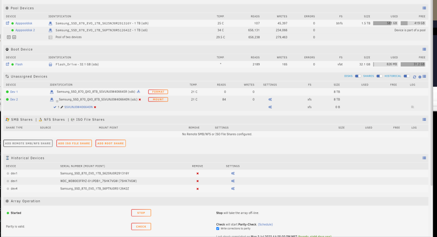Viewport: 437px width, 237px height.
Task: Click the flash drive icon for Flash_Drive
Action: click(50, 64)
